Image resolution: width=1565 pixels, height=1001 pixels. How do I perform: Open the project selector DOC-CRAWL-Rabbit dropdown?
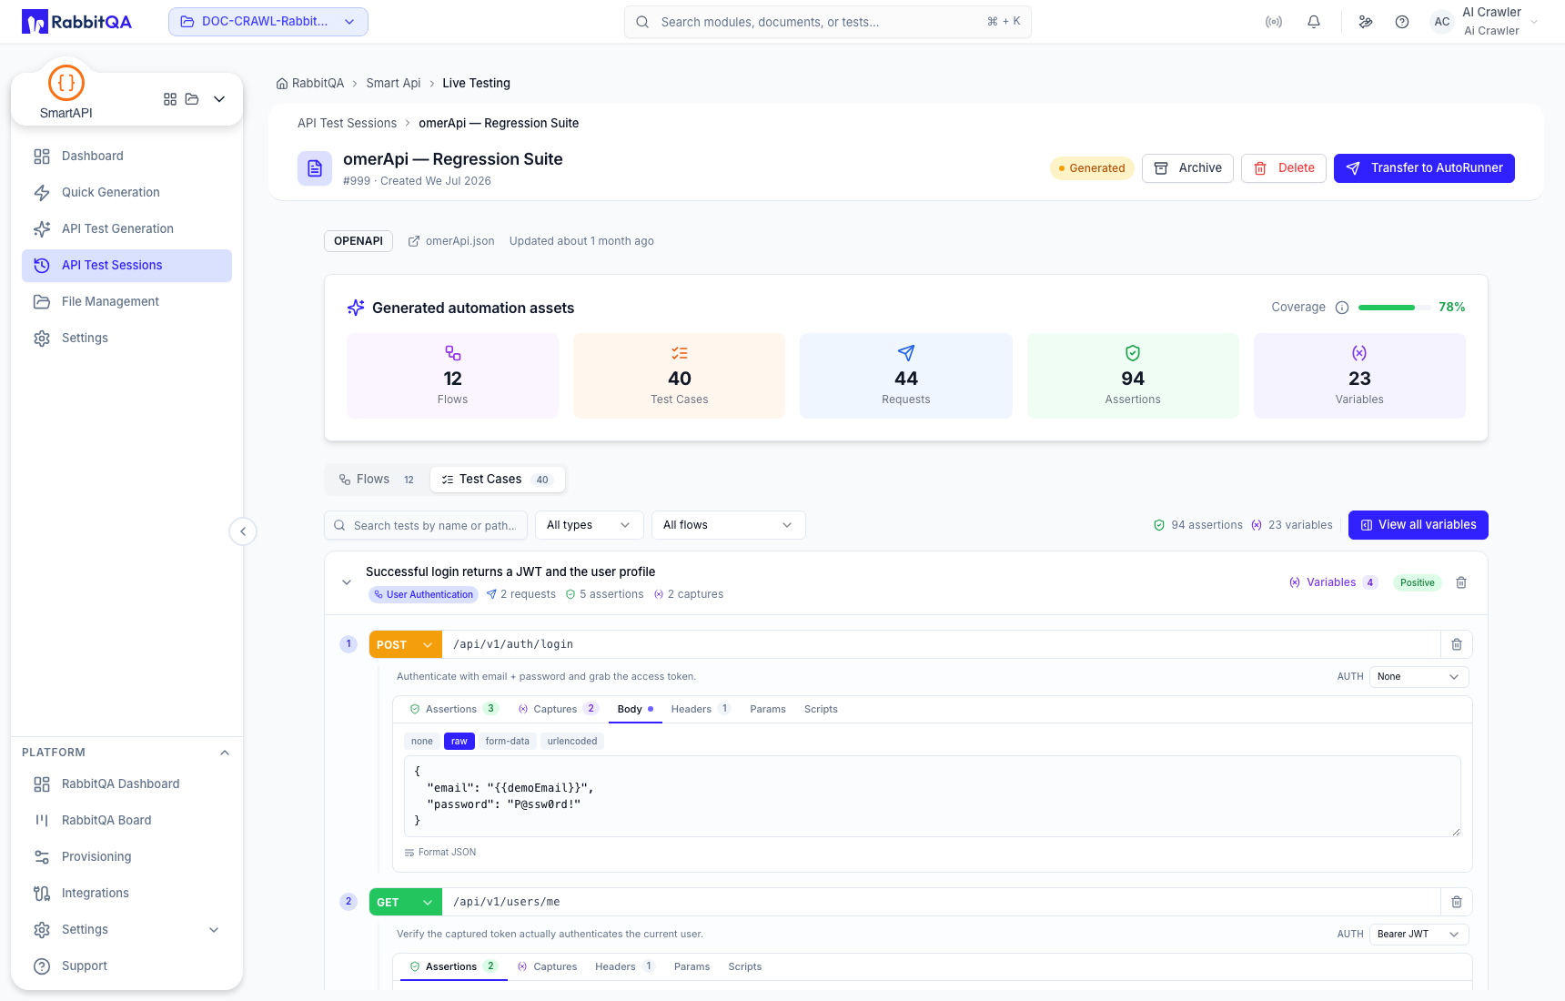(268, 22)
